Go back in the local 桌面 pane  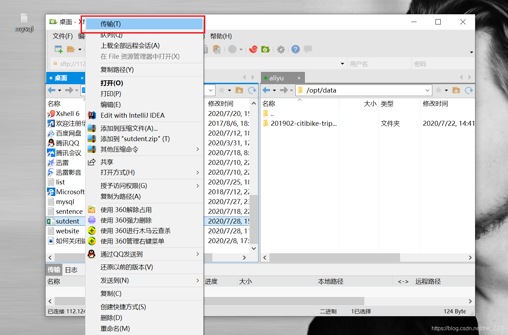(x=52, y=90)
